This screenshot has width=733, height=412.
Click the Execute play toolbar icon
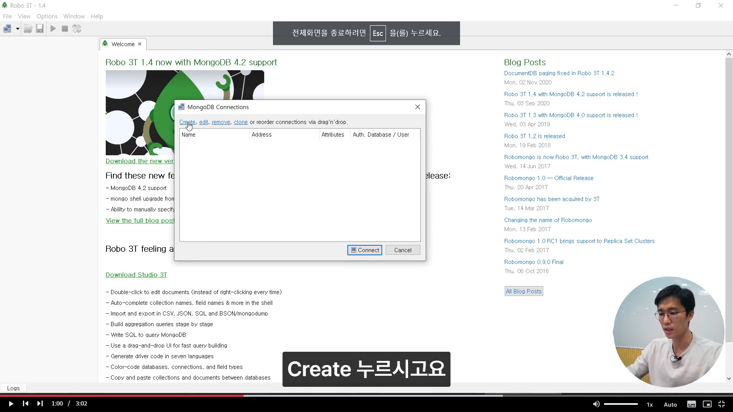(x=53, y=29)
